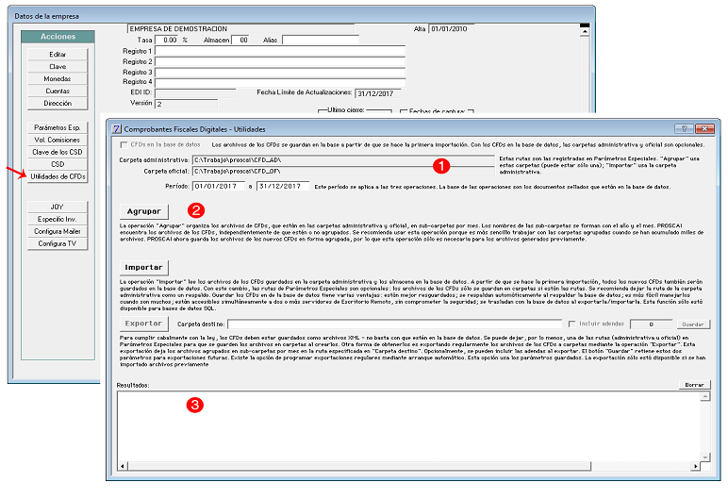This screenshot has height=499, width=728.
Task: Click Configura TV button
Action: coord(58,243)
